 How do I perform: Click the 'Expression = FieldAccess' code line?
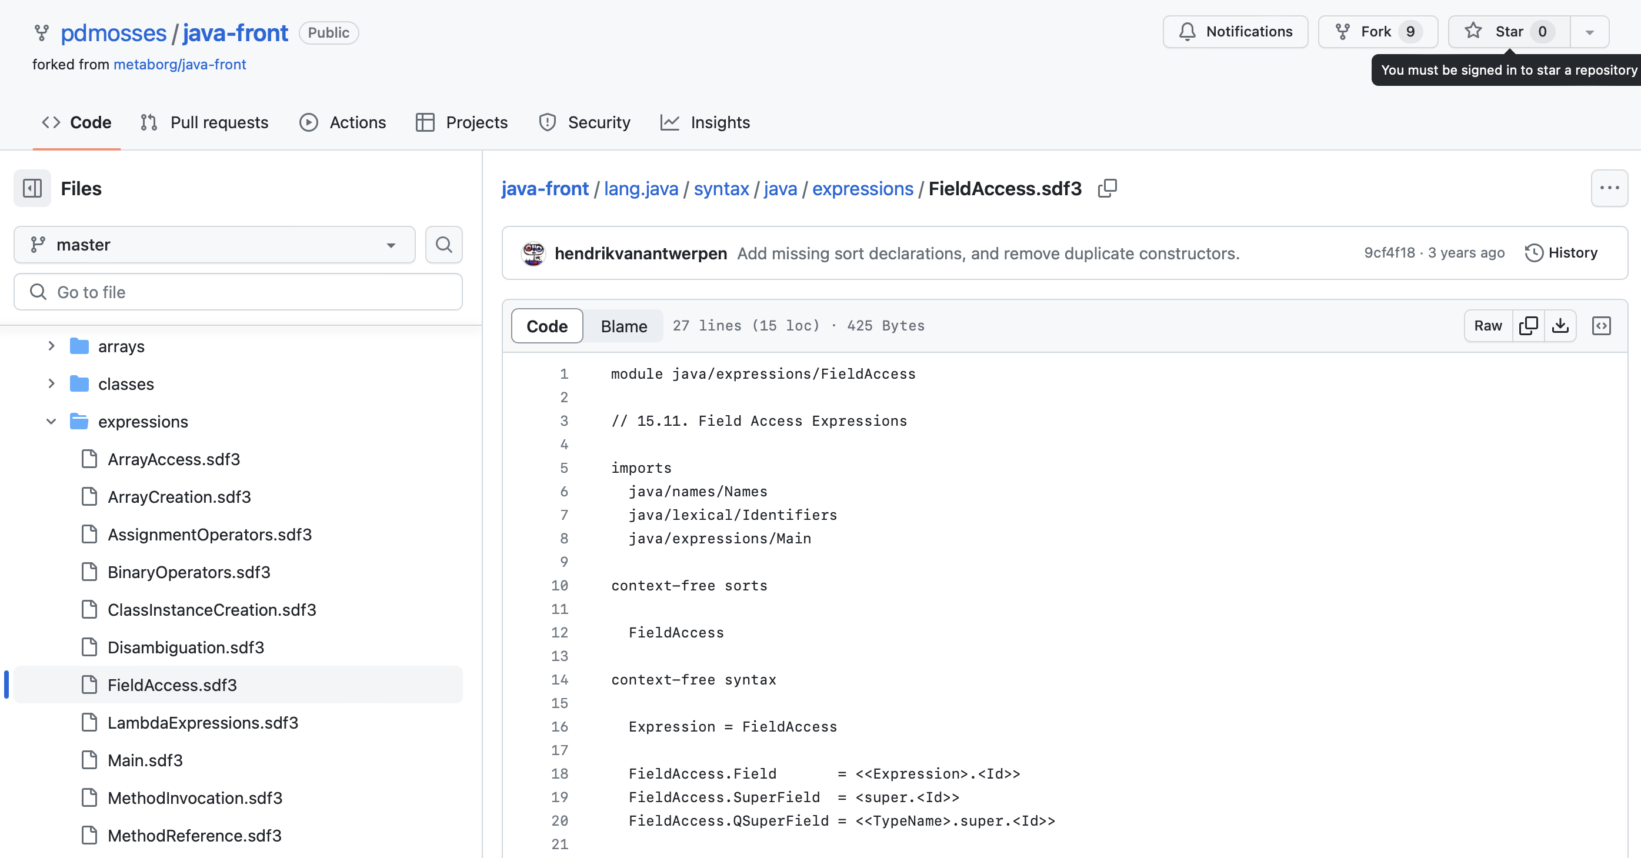pyautogui.click(x=733, y=727)
